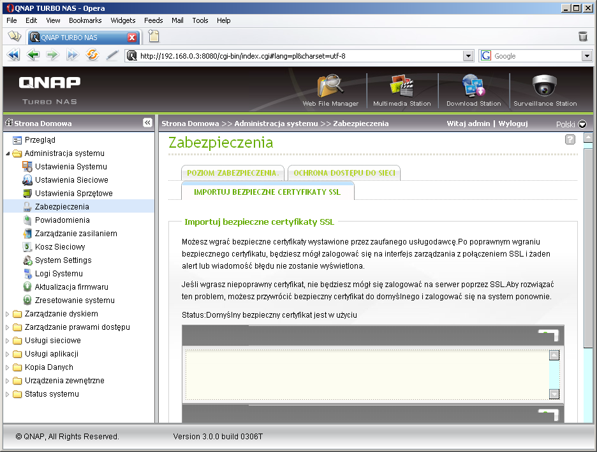Expand the Urządzenia zewnętrzne folder
This screenshot has height=452, width=597.
(7, 381)
